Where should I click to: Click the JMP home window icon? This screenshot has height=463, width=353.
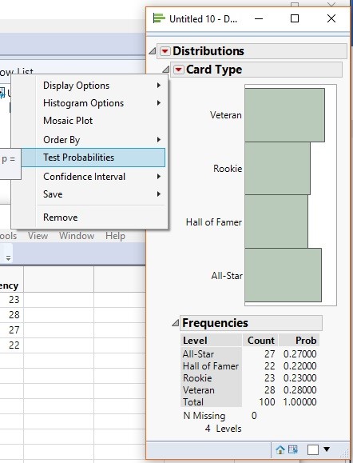pos(280,449)
